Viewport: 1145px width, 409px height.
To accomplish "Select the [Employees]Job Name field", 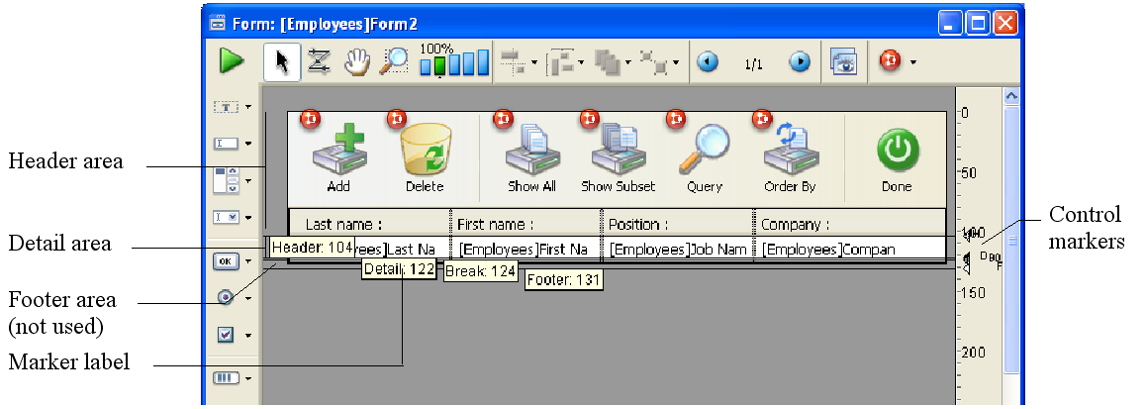I will (x=678, y=250).
